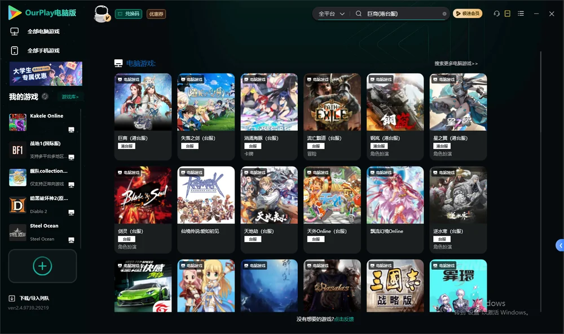
Task: Open the 兑换码 redeem code button
Action: (x=129, y=14)
